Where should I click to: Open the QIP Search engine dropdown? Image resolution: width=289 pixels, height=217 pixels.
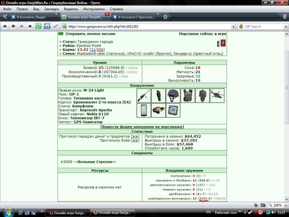click(286, 26)
